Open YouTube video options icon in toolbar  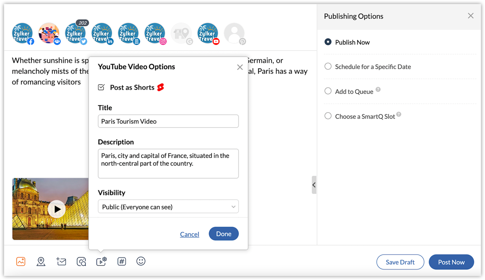[x=101, y=262]
